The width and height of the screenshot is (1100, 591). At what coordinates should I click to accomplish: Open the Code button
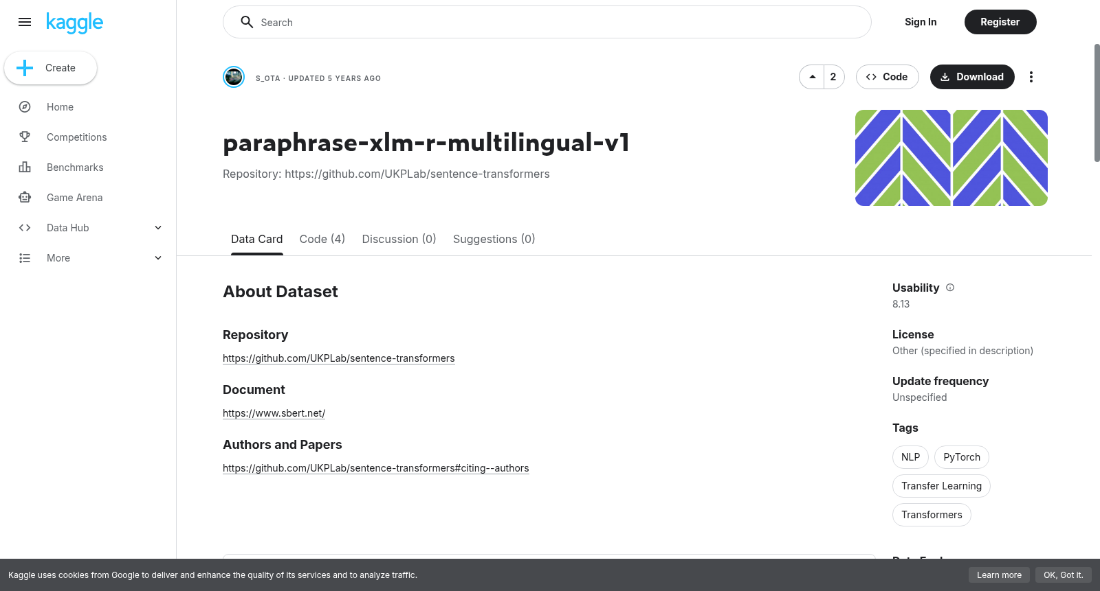(x=888, y=77)
